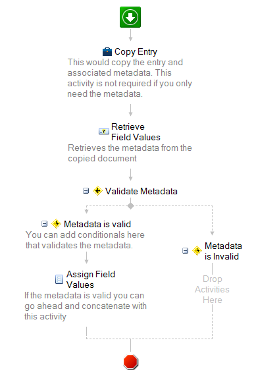The width and height of the screenshot is (256, 384).
Task: Click the Validate Metadata yellow diamond icon
Action: [97, 191]
